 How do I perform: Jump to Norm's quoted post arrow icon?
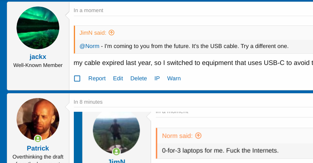pos(198,136)
